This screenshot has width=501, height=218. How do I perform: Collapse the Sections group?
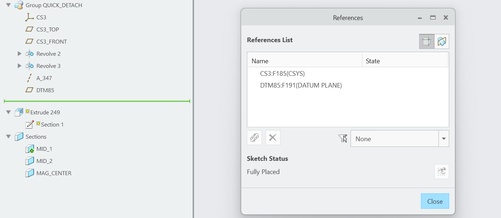pyautogui.click(x=9, y=137)
